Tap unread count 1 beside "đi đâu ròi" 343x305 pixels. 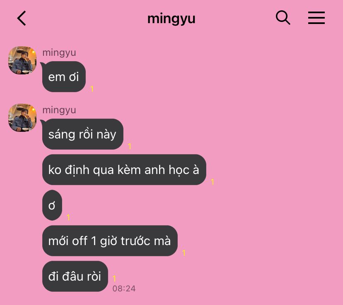114,279
